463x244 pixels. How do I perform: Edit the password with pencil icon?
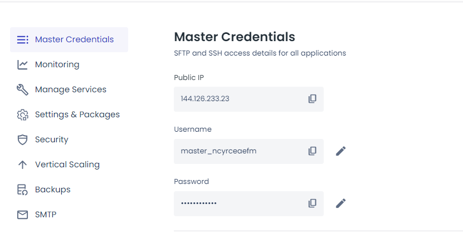pyautogui.click(x=341, y=203)
